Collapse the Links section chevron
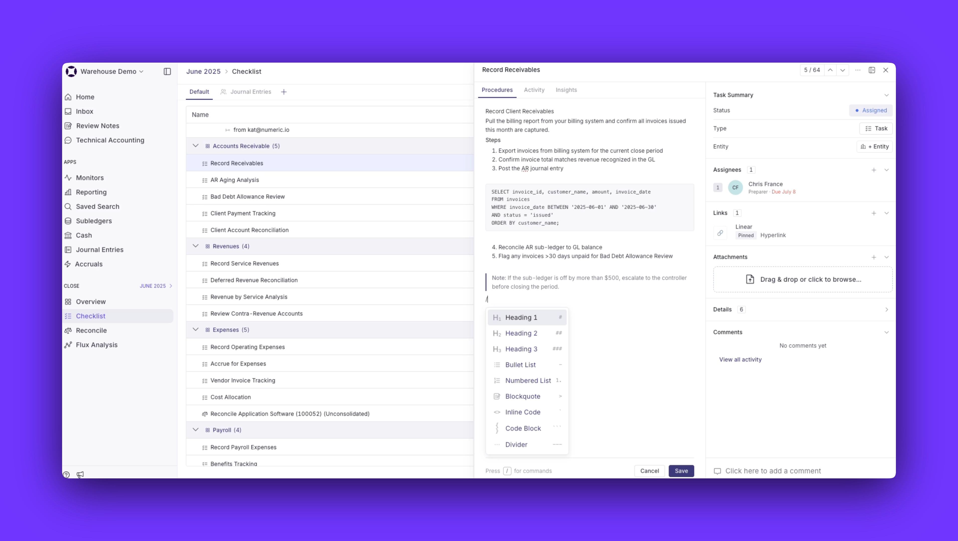 887,213
